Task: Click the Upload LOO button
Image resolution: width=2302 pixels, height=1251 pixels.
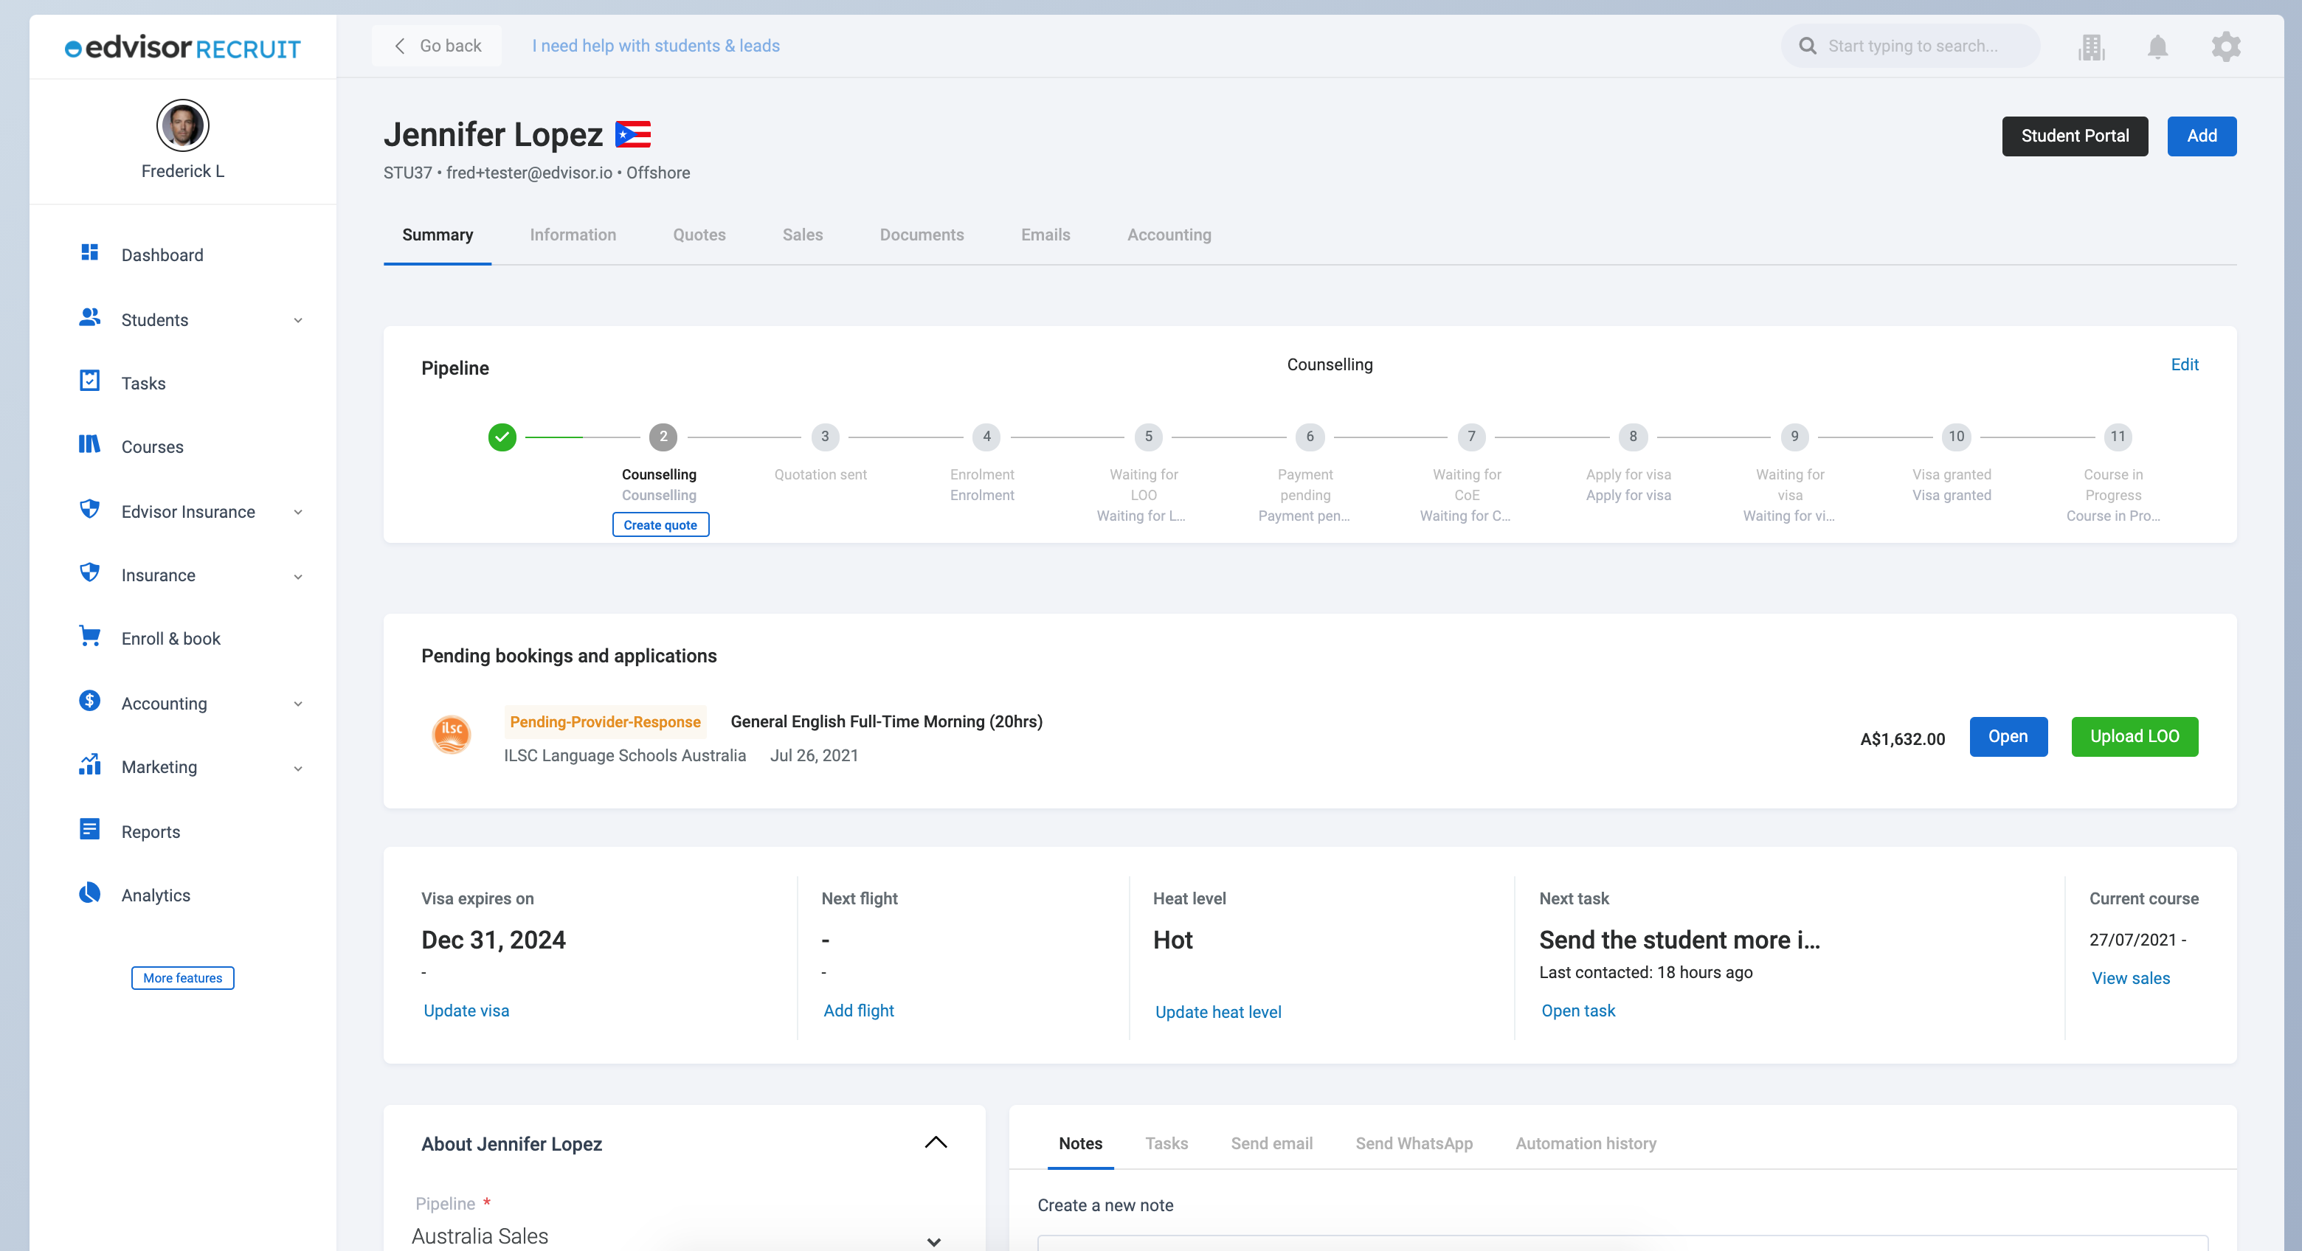Action: (2134, 736)
